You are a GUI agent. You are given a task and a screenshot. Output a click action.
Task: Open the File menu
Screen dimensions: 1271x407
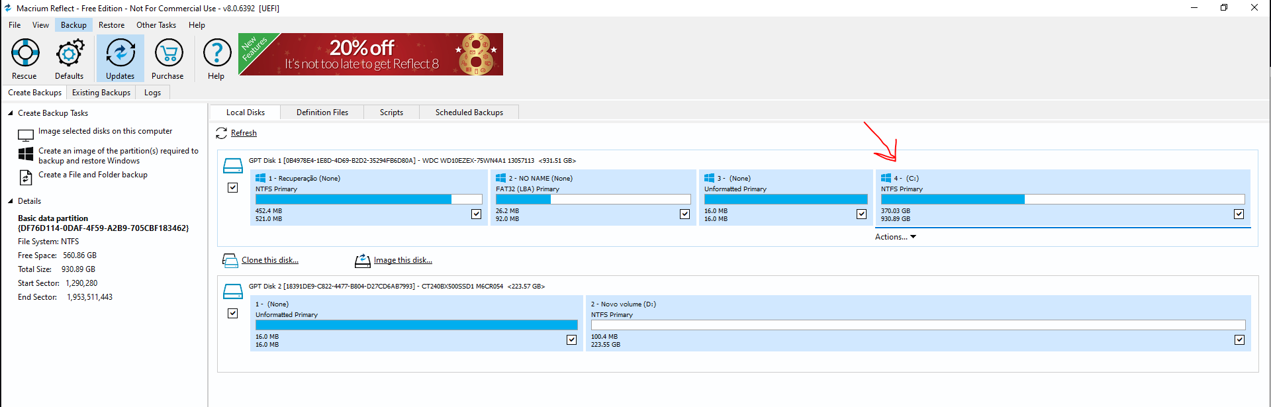coord(15,25)
